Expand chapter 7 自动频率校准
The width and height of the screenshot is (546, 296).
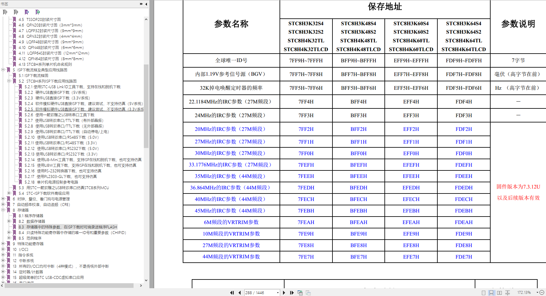pos(3,204)
